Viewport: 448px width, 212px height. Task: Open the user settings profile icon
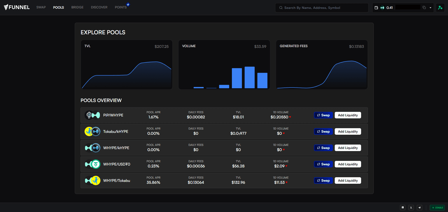pos(440,8)
